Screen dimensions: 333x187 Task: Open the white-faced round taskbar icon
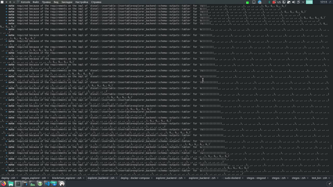tap(62, 184)
